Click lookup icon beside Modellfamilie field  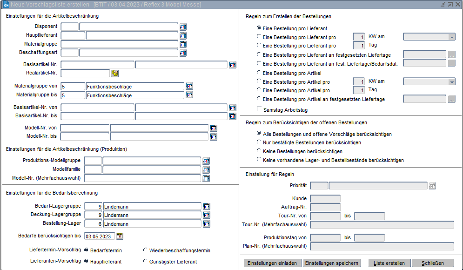pyautogui.click(x=206, y=170)
